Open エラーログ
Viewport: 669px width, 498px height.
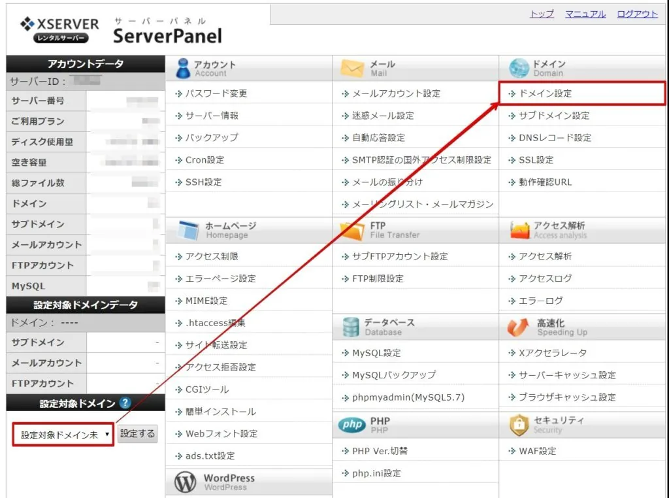click(540, 301)
